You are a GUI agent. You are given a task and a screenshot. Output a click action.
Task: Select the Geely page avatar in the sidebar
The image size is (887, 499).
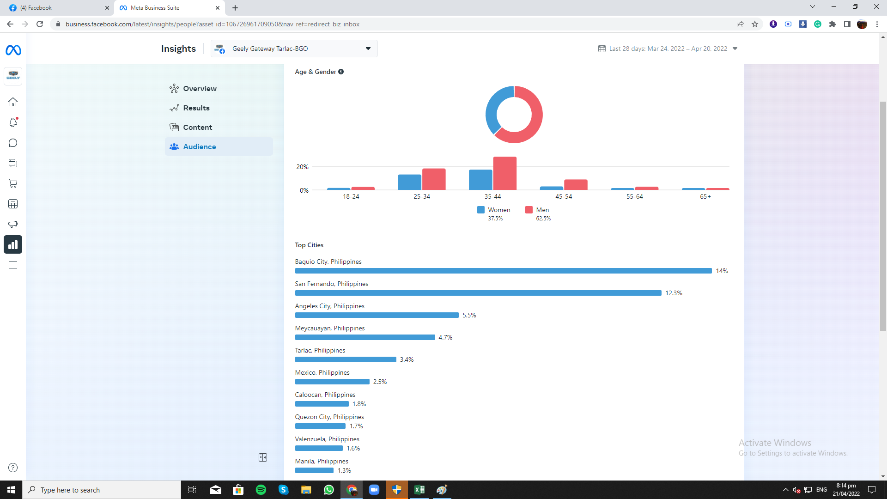click(13, 76)
